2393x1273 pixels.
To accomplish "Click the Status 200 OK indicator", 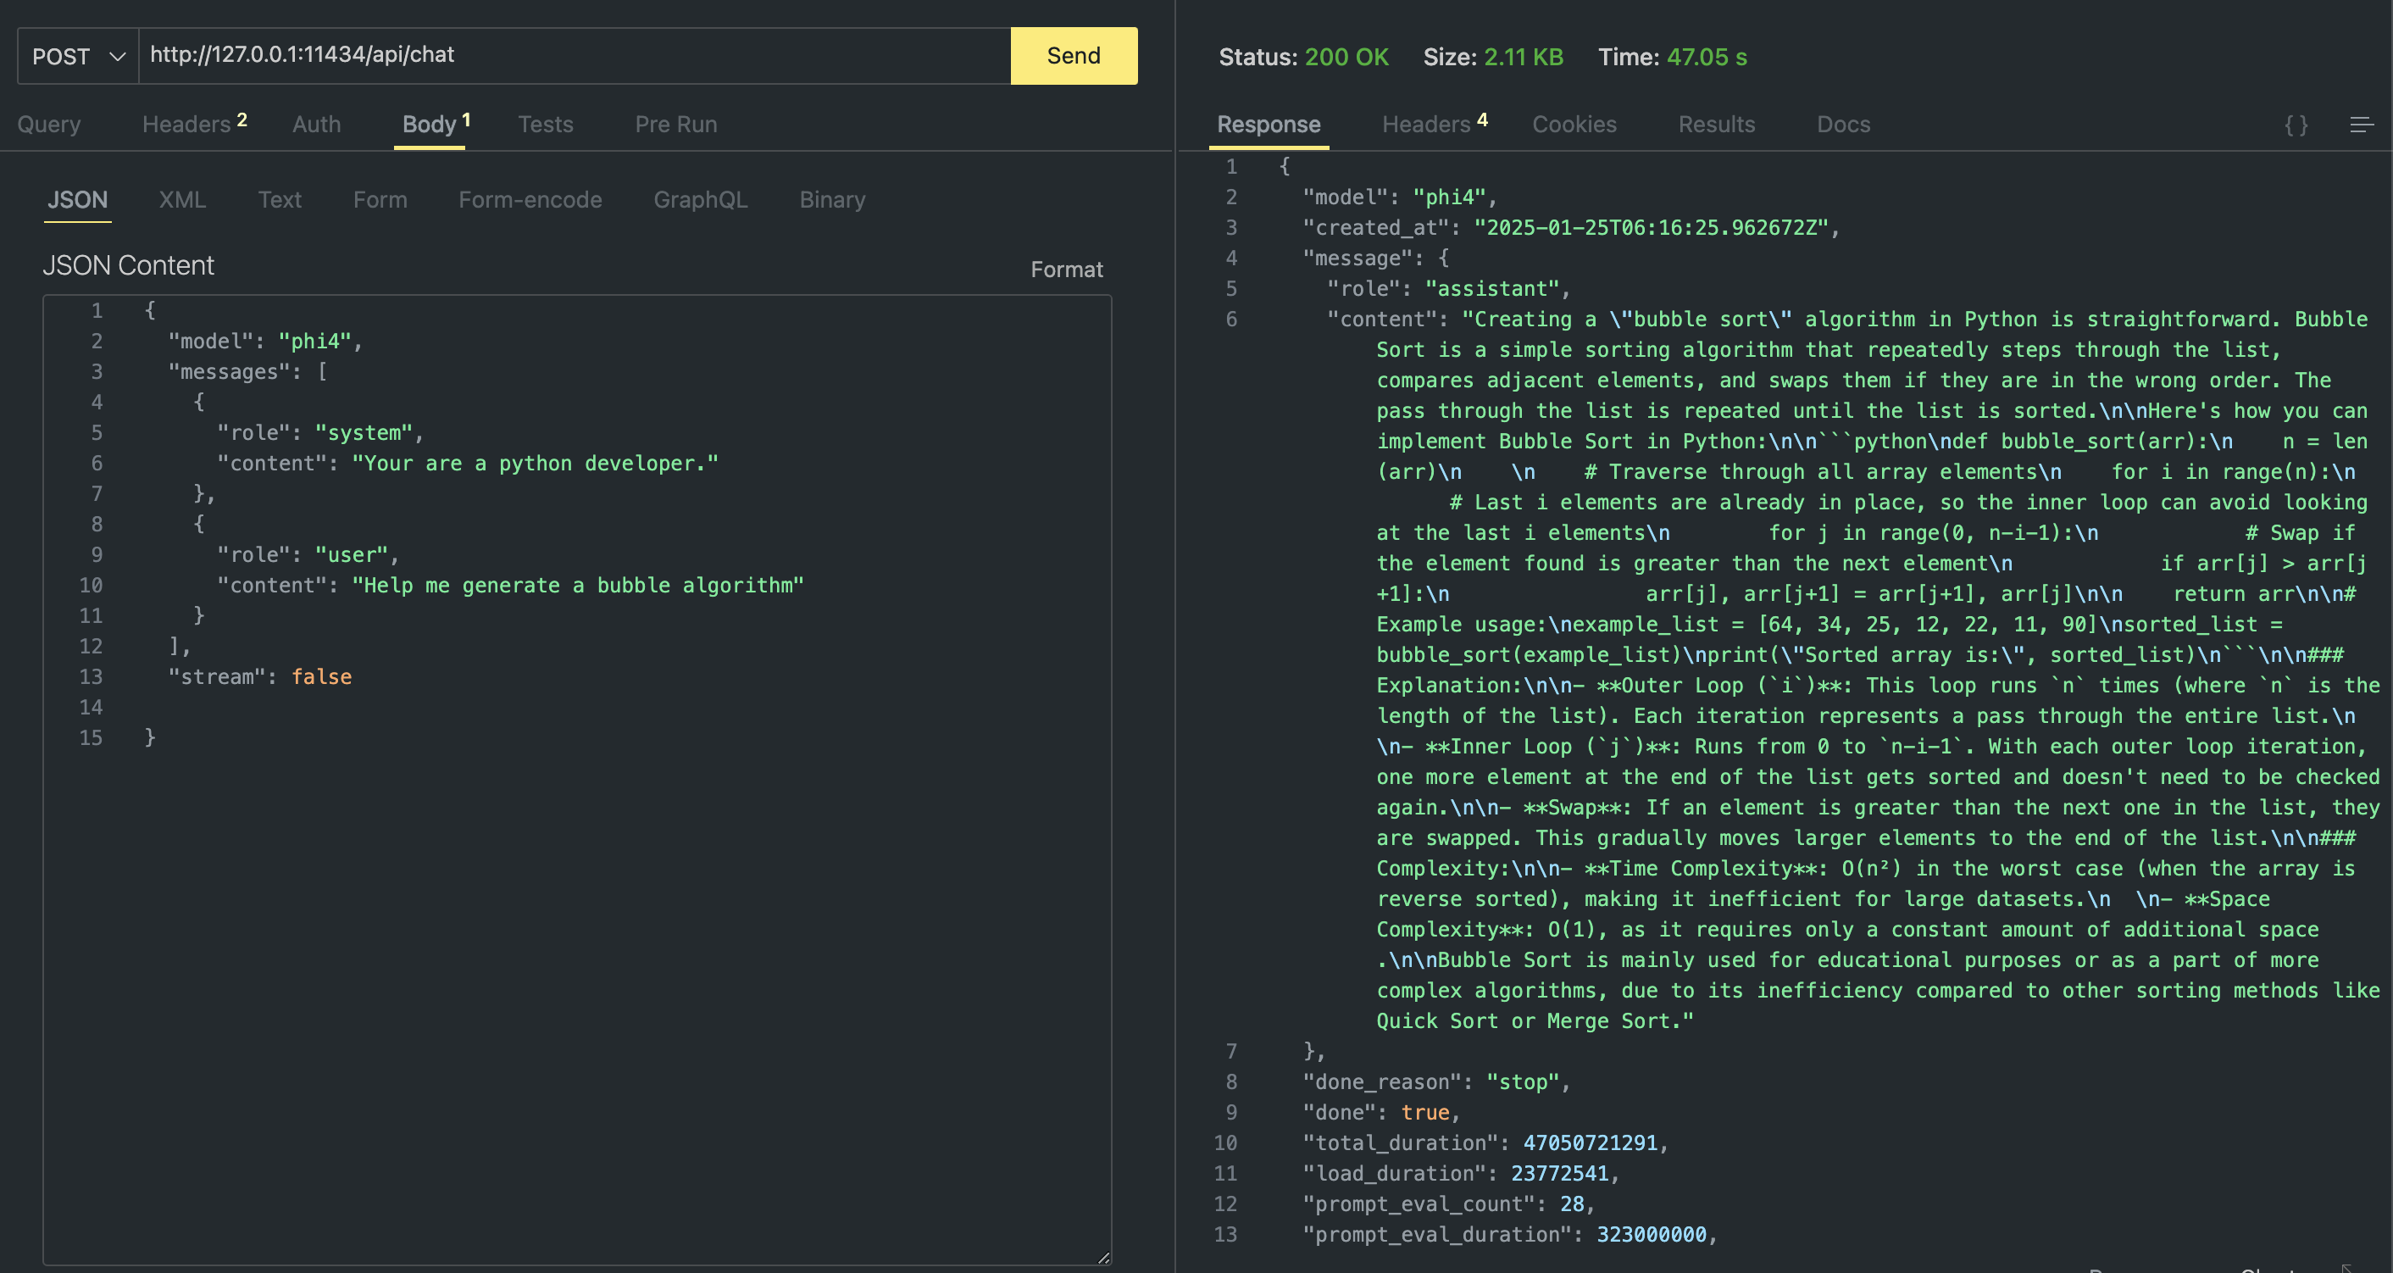I will click(x=1303, y=57).
